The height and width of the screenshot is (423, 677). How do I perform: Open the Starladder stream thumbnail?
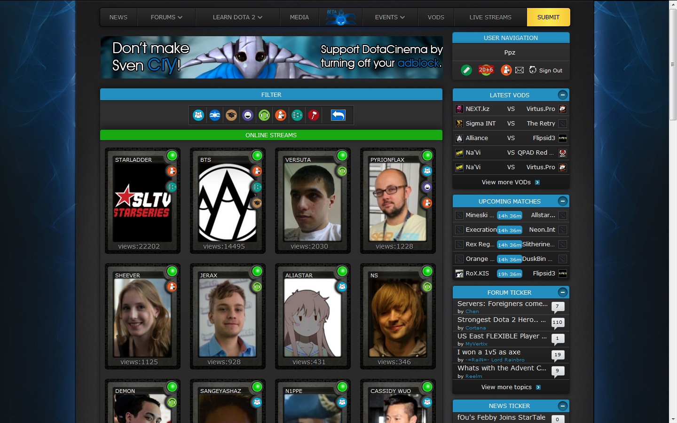pos(142,201)
